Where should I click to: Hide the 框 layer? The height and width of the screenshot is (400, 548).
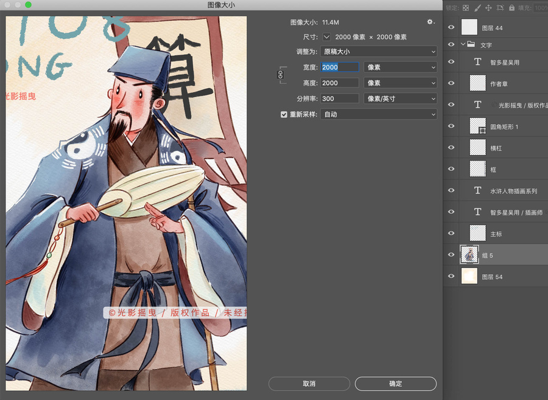tap(451, 168)
